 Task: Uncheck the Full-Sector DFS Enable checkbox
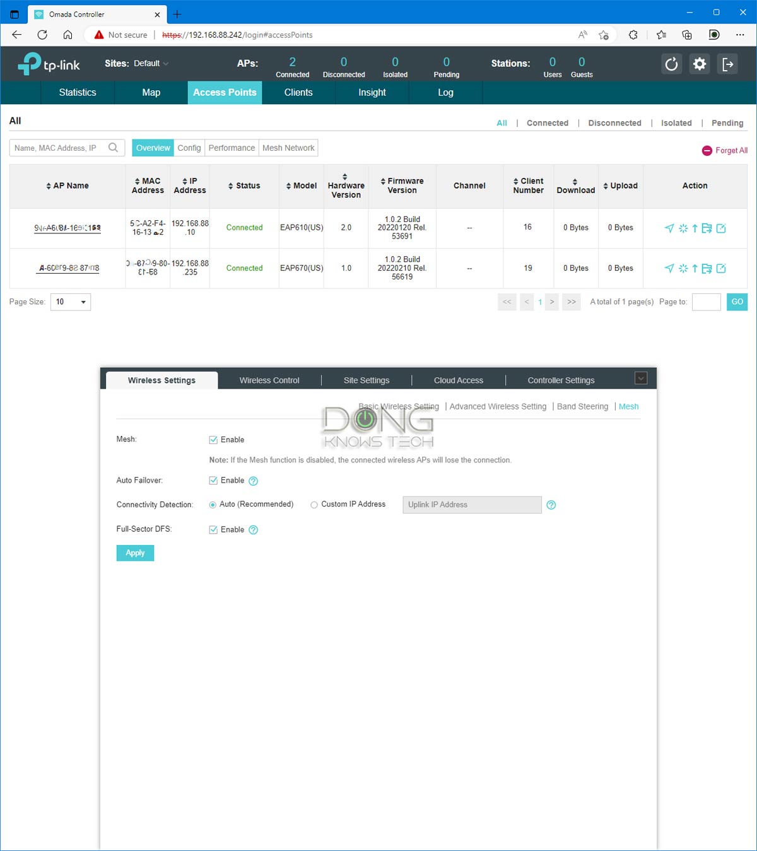click(x=213, y=530)
